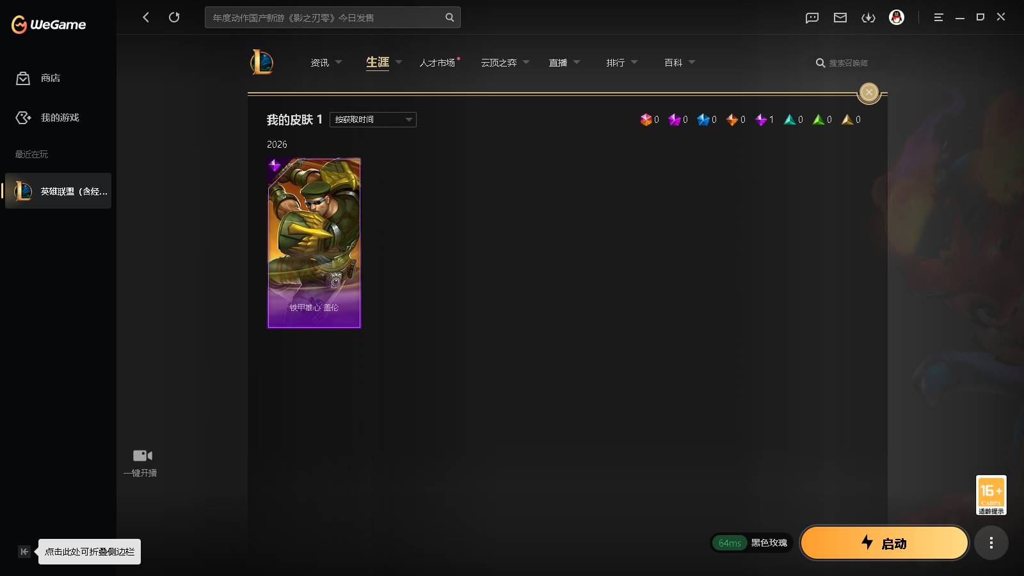Open the chat messages icon
Viewport: 1024px width, 576px height.
click(812, 17)
